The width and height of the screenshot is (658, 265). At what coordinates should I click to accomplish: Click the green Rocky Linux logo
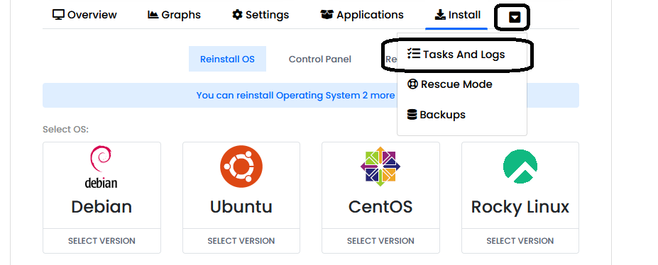(x=520, y=167)
